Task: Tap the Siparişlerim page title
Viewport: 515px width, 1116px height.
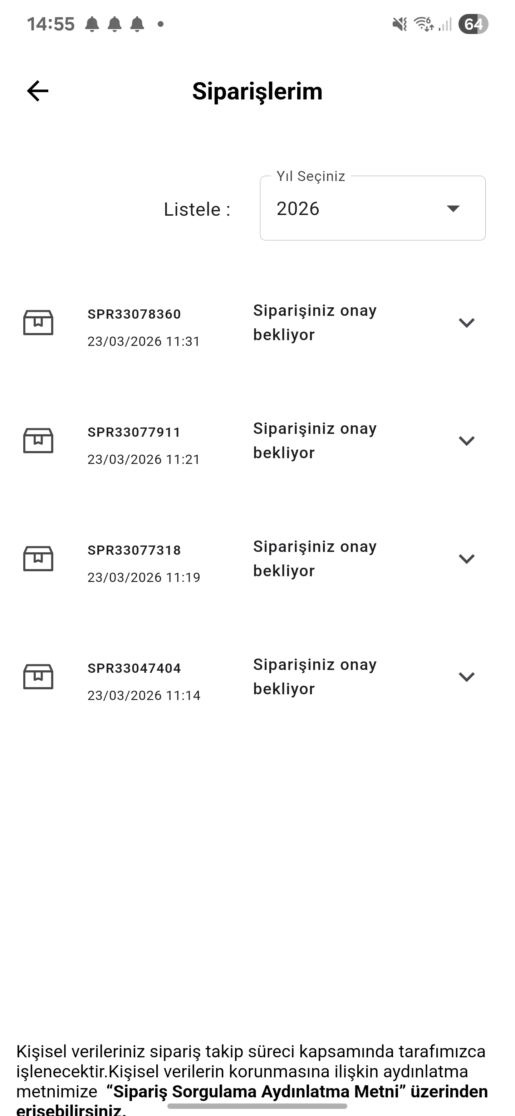Action: [x=257, y=91]
